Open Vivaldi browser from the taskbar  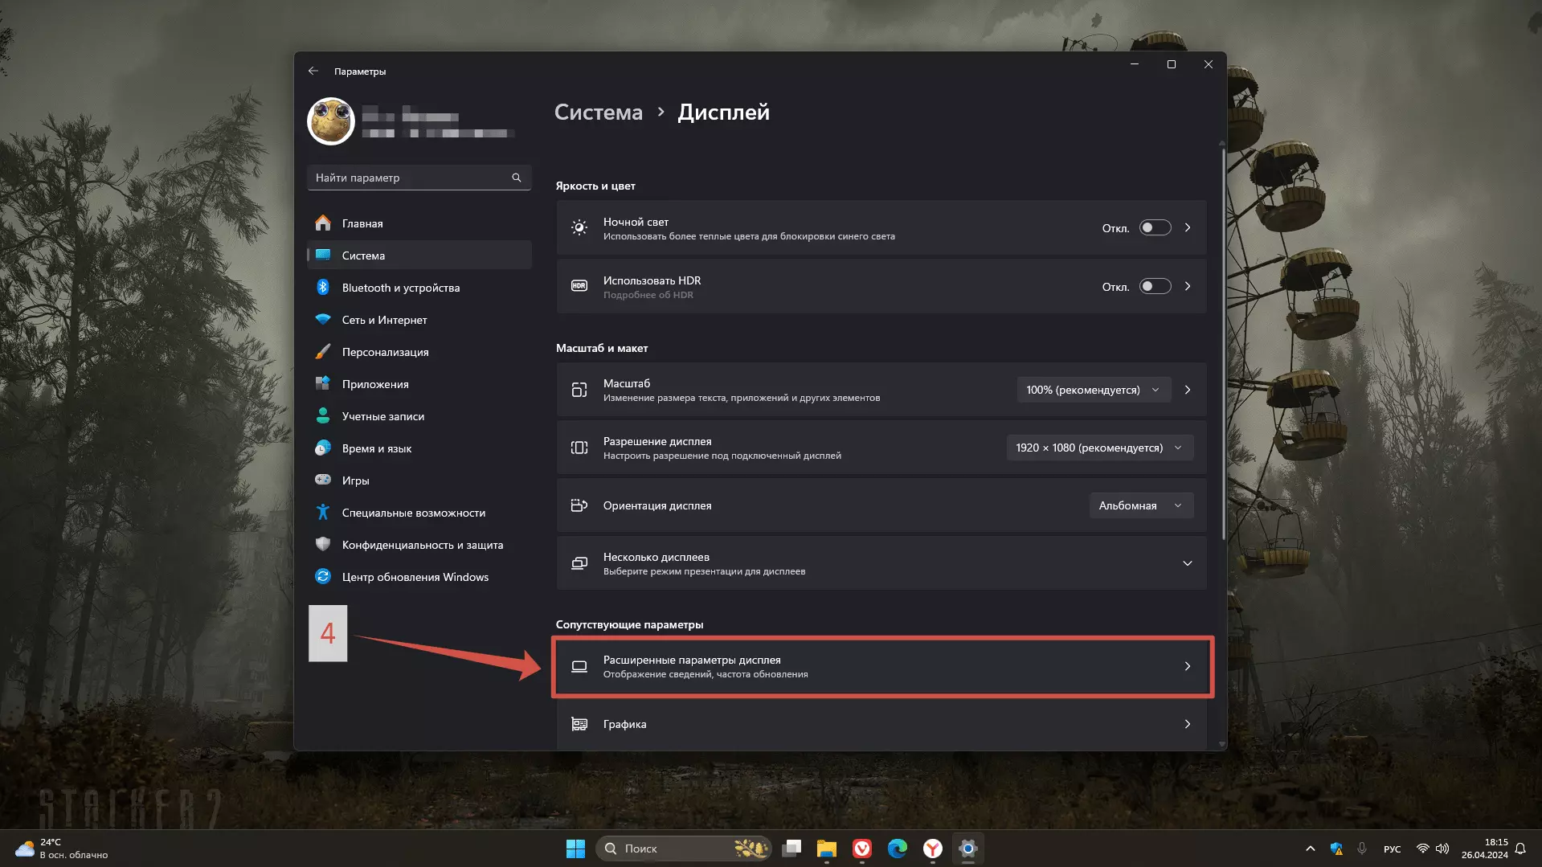(862, 849)
